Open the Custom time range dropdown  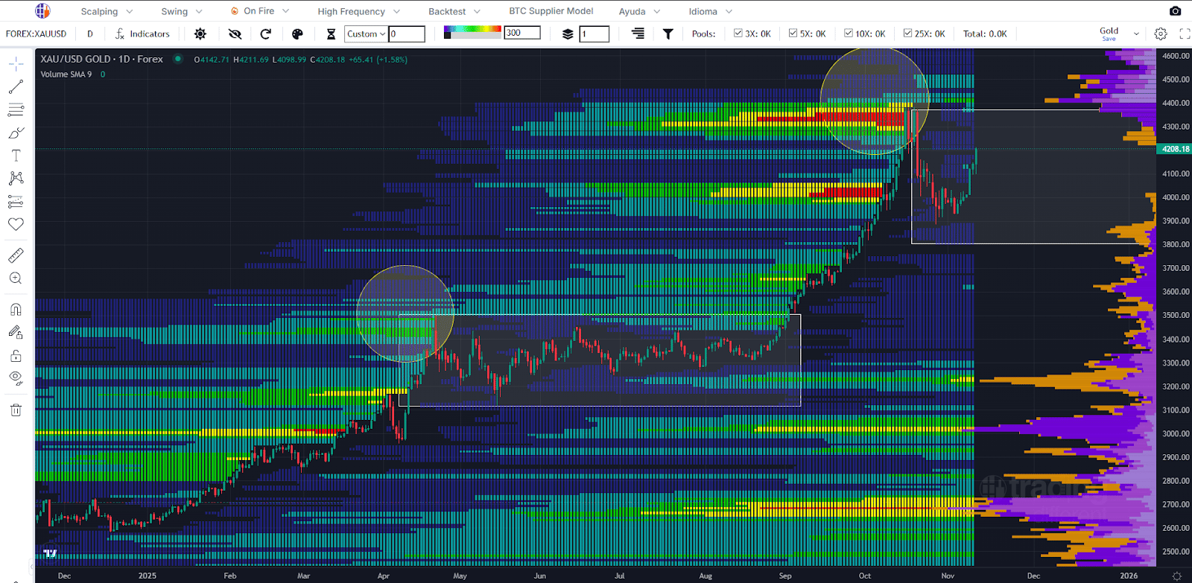[366, 34]
